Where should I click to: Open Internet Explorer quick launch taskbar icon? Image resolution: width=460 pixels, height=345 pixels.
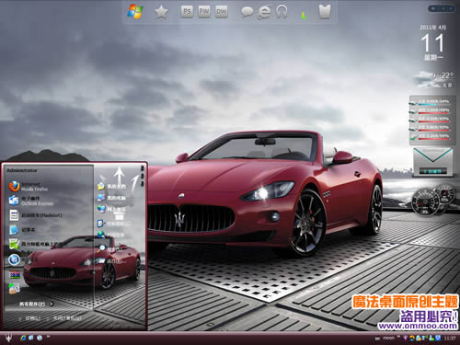(23, 338)
